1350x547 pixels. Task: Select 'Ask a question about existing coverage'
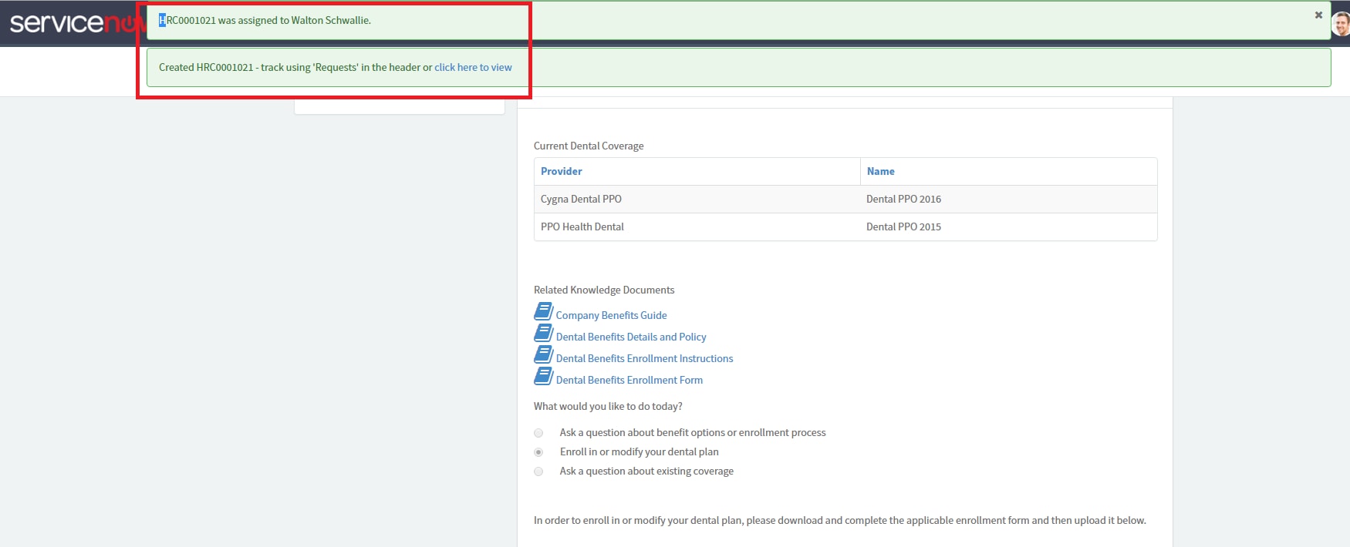pos(538,471)
